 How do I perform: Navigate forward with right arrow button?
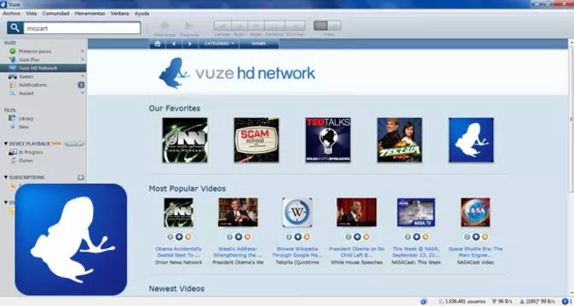point(190,44)
